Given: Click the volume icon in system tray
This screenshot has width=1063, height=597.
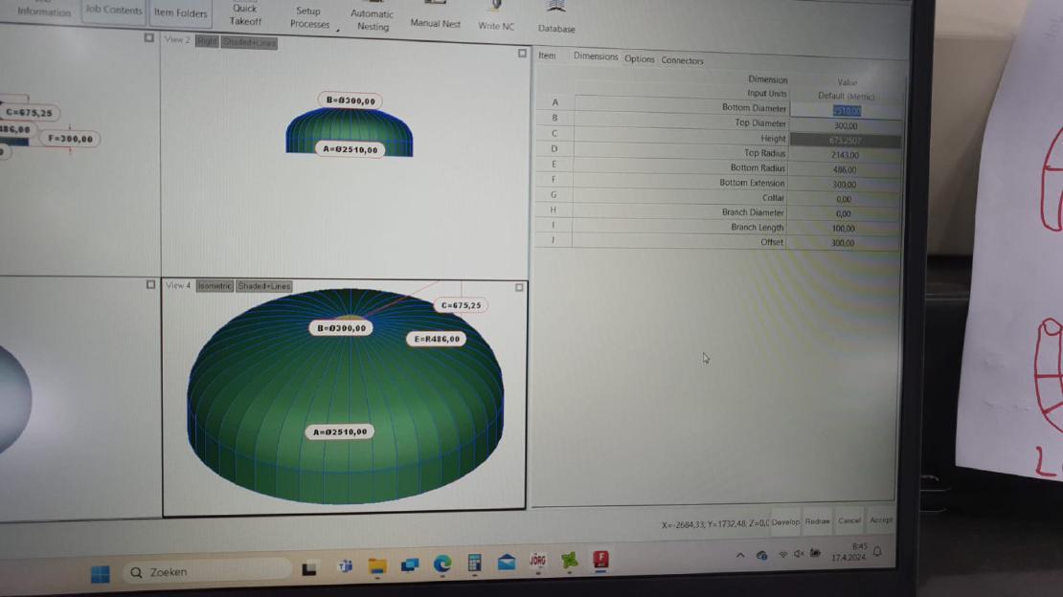Looking at the screenshot, I should (x=799, y=554).
